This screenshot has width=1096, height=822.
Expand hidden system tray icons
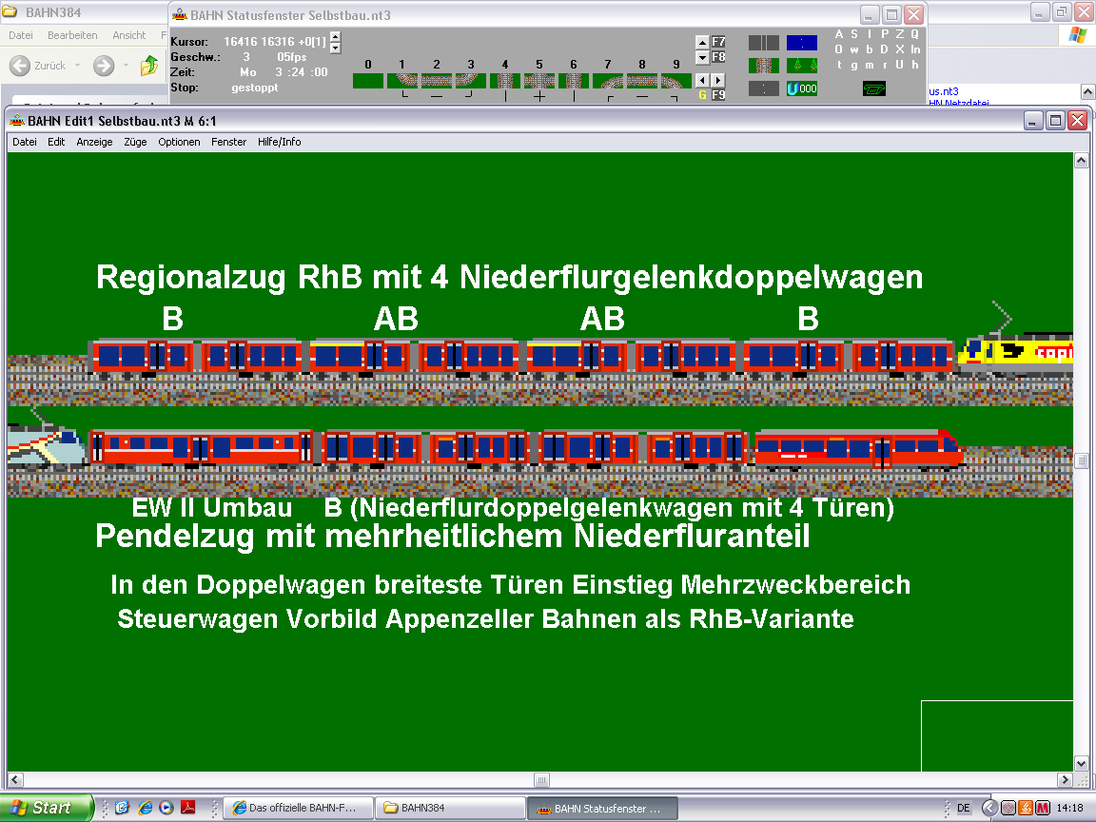pos(989,808)
